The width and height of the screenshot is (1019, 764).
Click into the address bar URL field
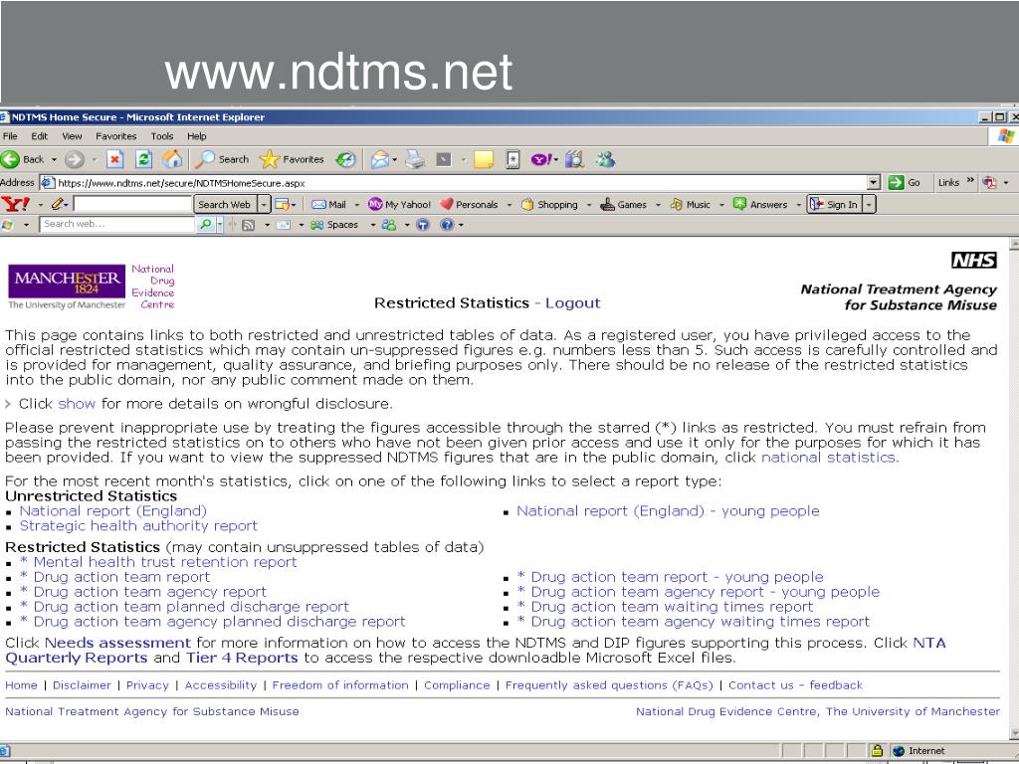(453, 183)
